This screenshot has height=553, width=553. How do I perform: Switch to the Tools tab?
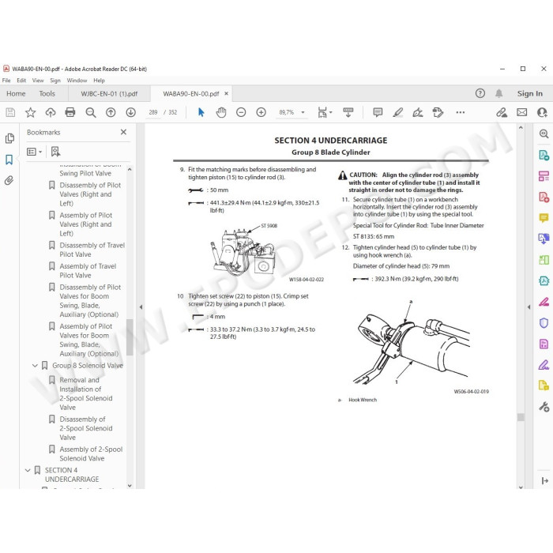tap(47, 94)
